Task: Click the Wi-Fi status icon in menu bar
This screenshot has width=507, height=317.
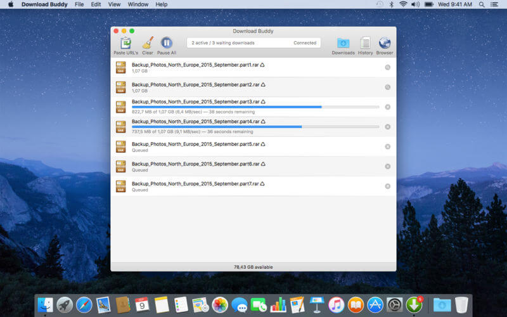Action: click(x=403, y=4)
